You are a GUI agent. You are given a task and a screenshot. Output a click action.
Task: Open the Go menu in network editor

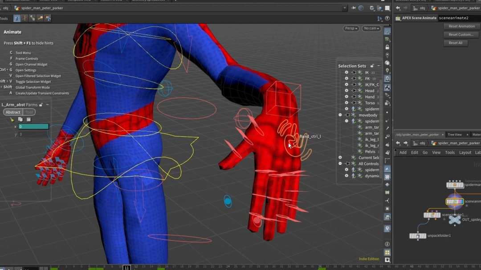tap(425, 153)
